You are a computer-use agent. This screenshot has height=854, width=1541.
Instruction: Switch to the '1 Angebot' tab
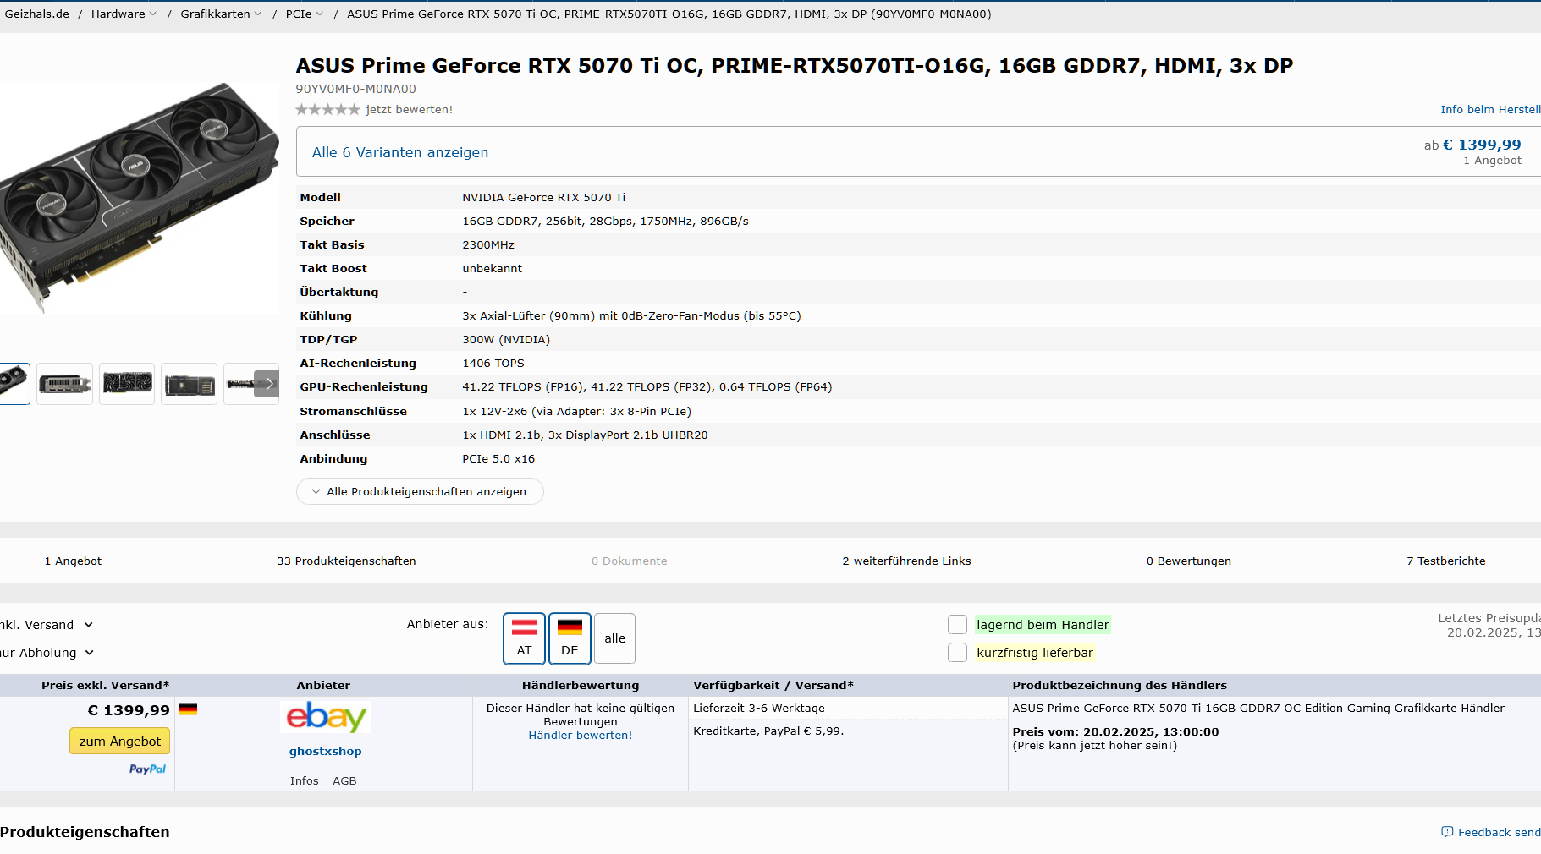tap(73, 561)
